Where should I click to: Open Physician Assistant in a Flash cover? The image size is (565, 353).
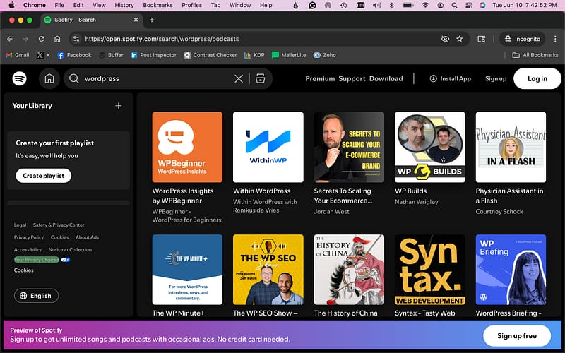511,148
